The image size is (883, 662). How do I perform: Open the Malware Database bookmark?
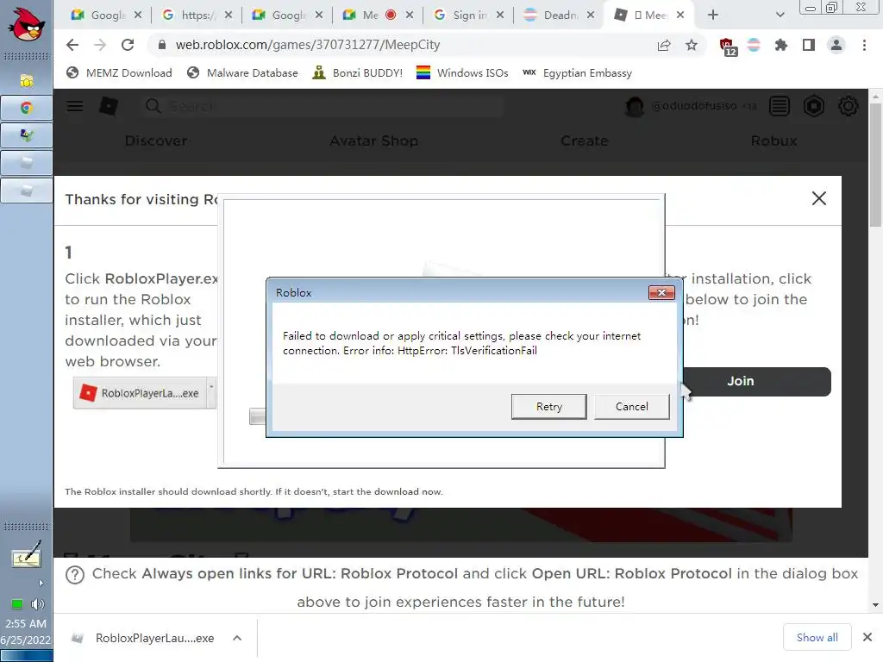click(x=242, y=72)
